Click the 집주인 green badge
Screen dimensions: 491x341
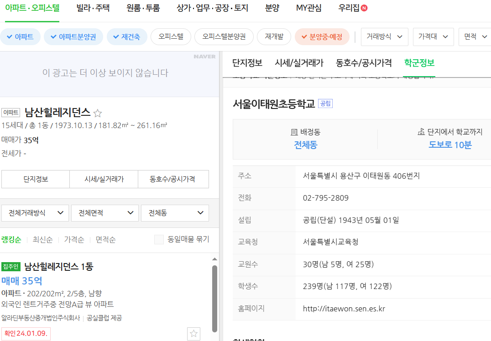pyautogui.click(x=11, y=267)
